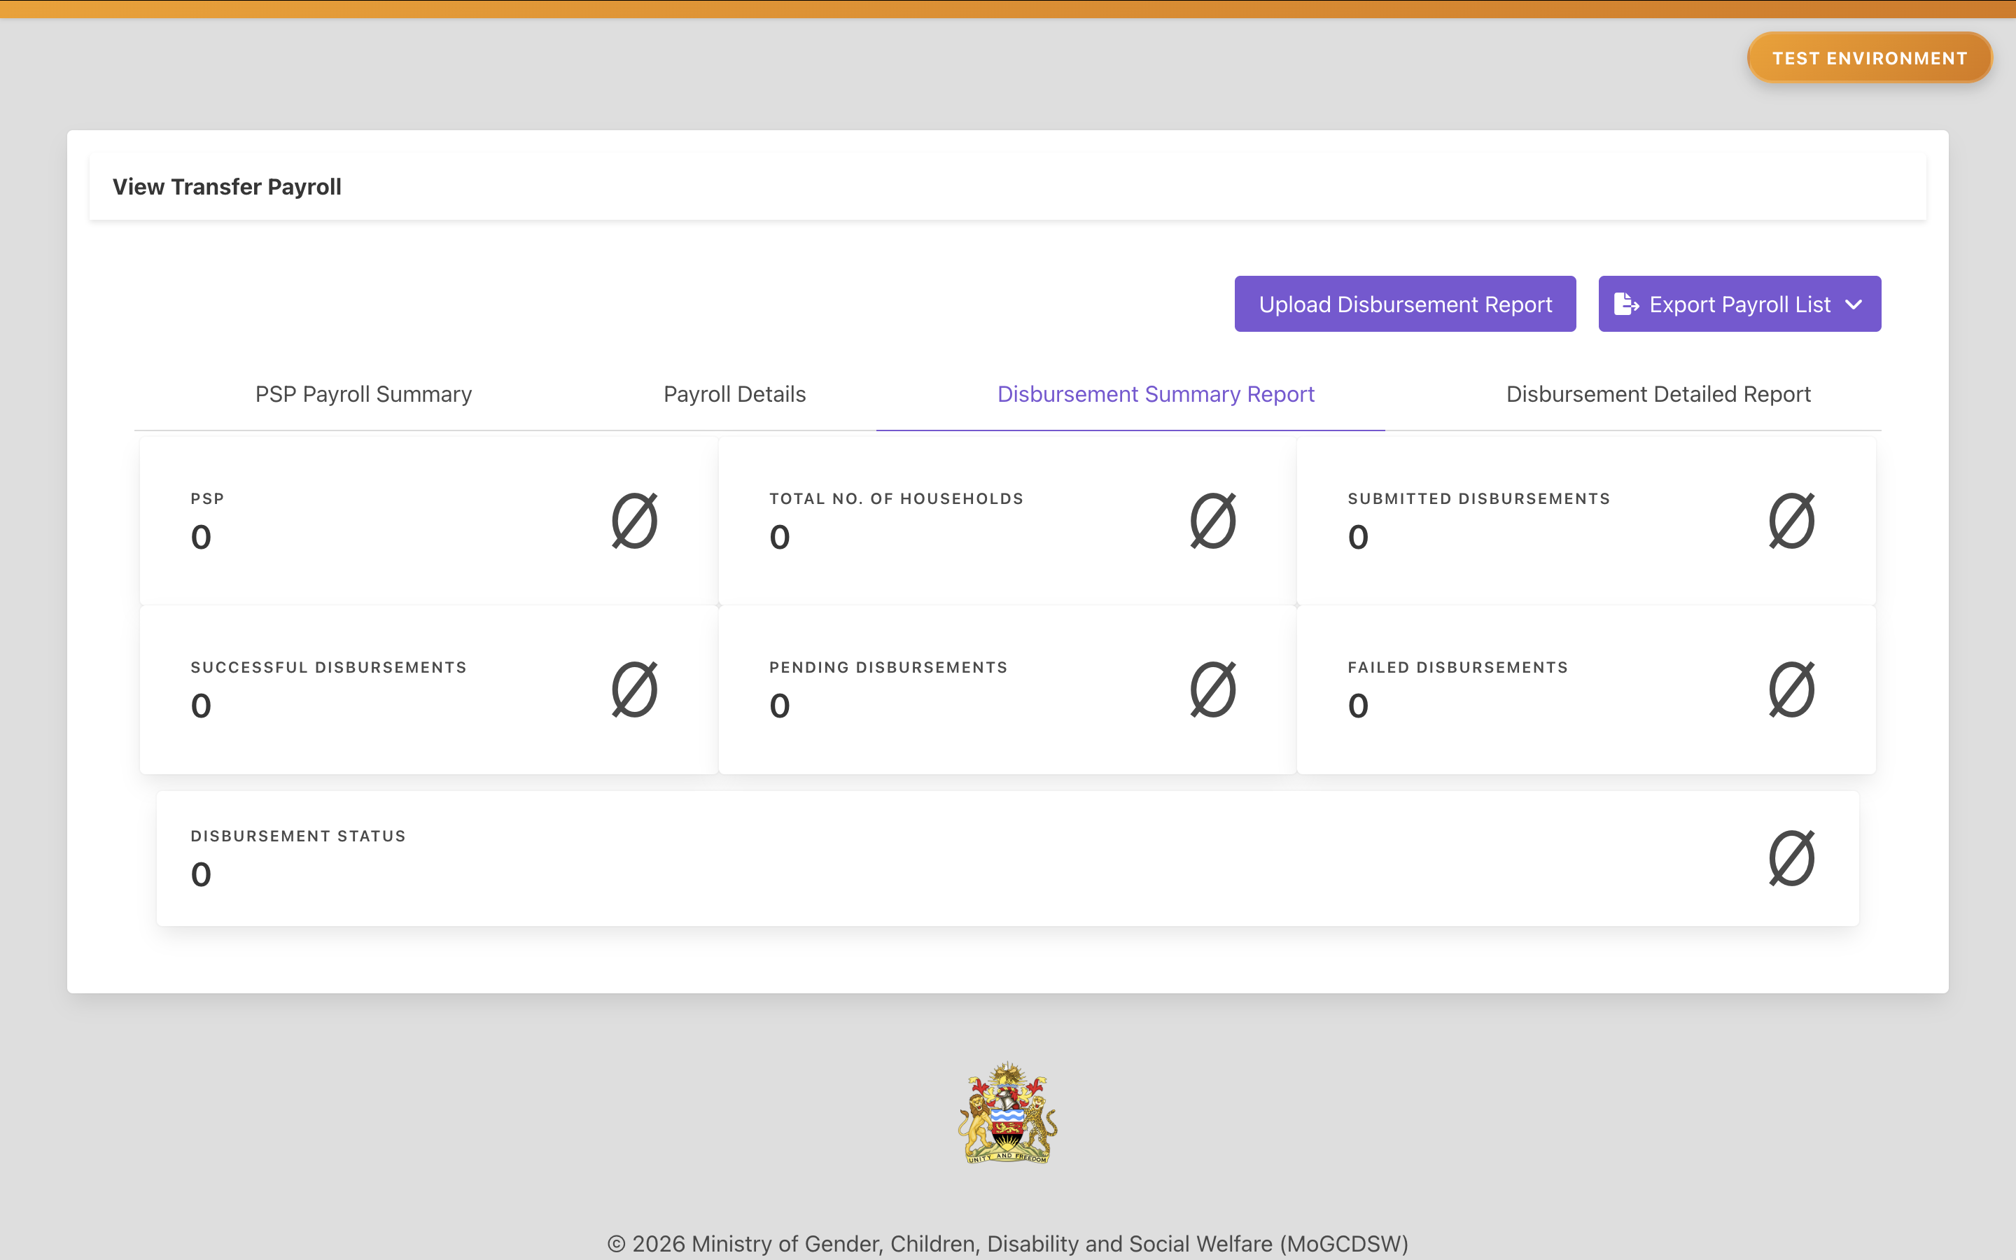Click the empty-set icon in the PSP card

pos(635,521)
